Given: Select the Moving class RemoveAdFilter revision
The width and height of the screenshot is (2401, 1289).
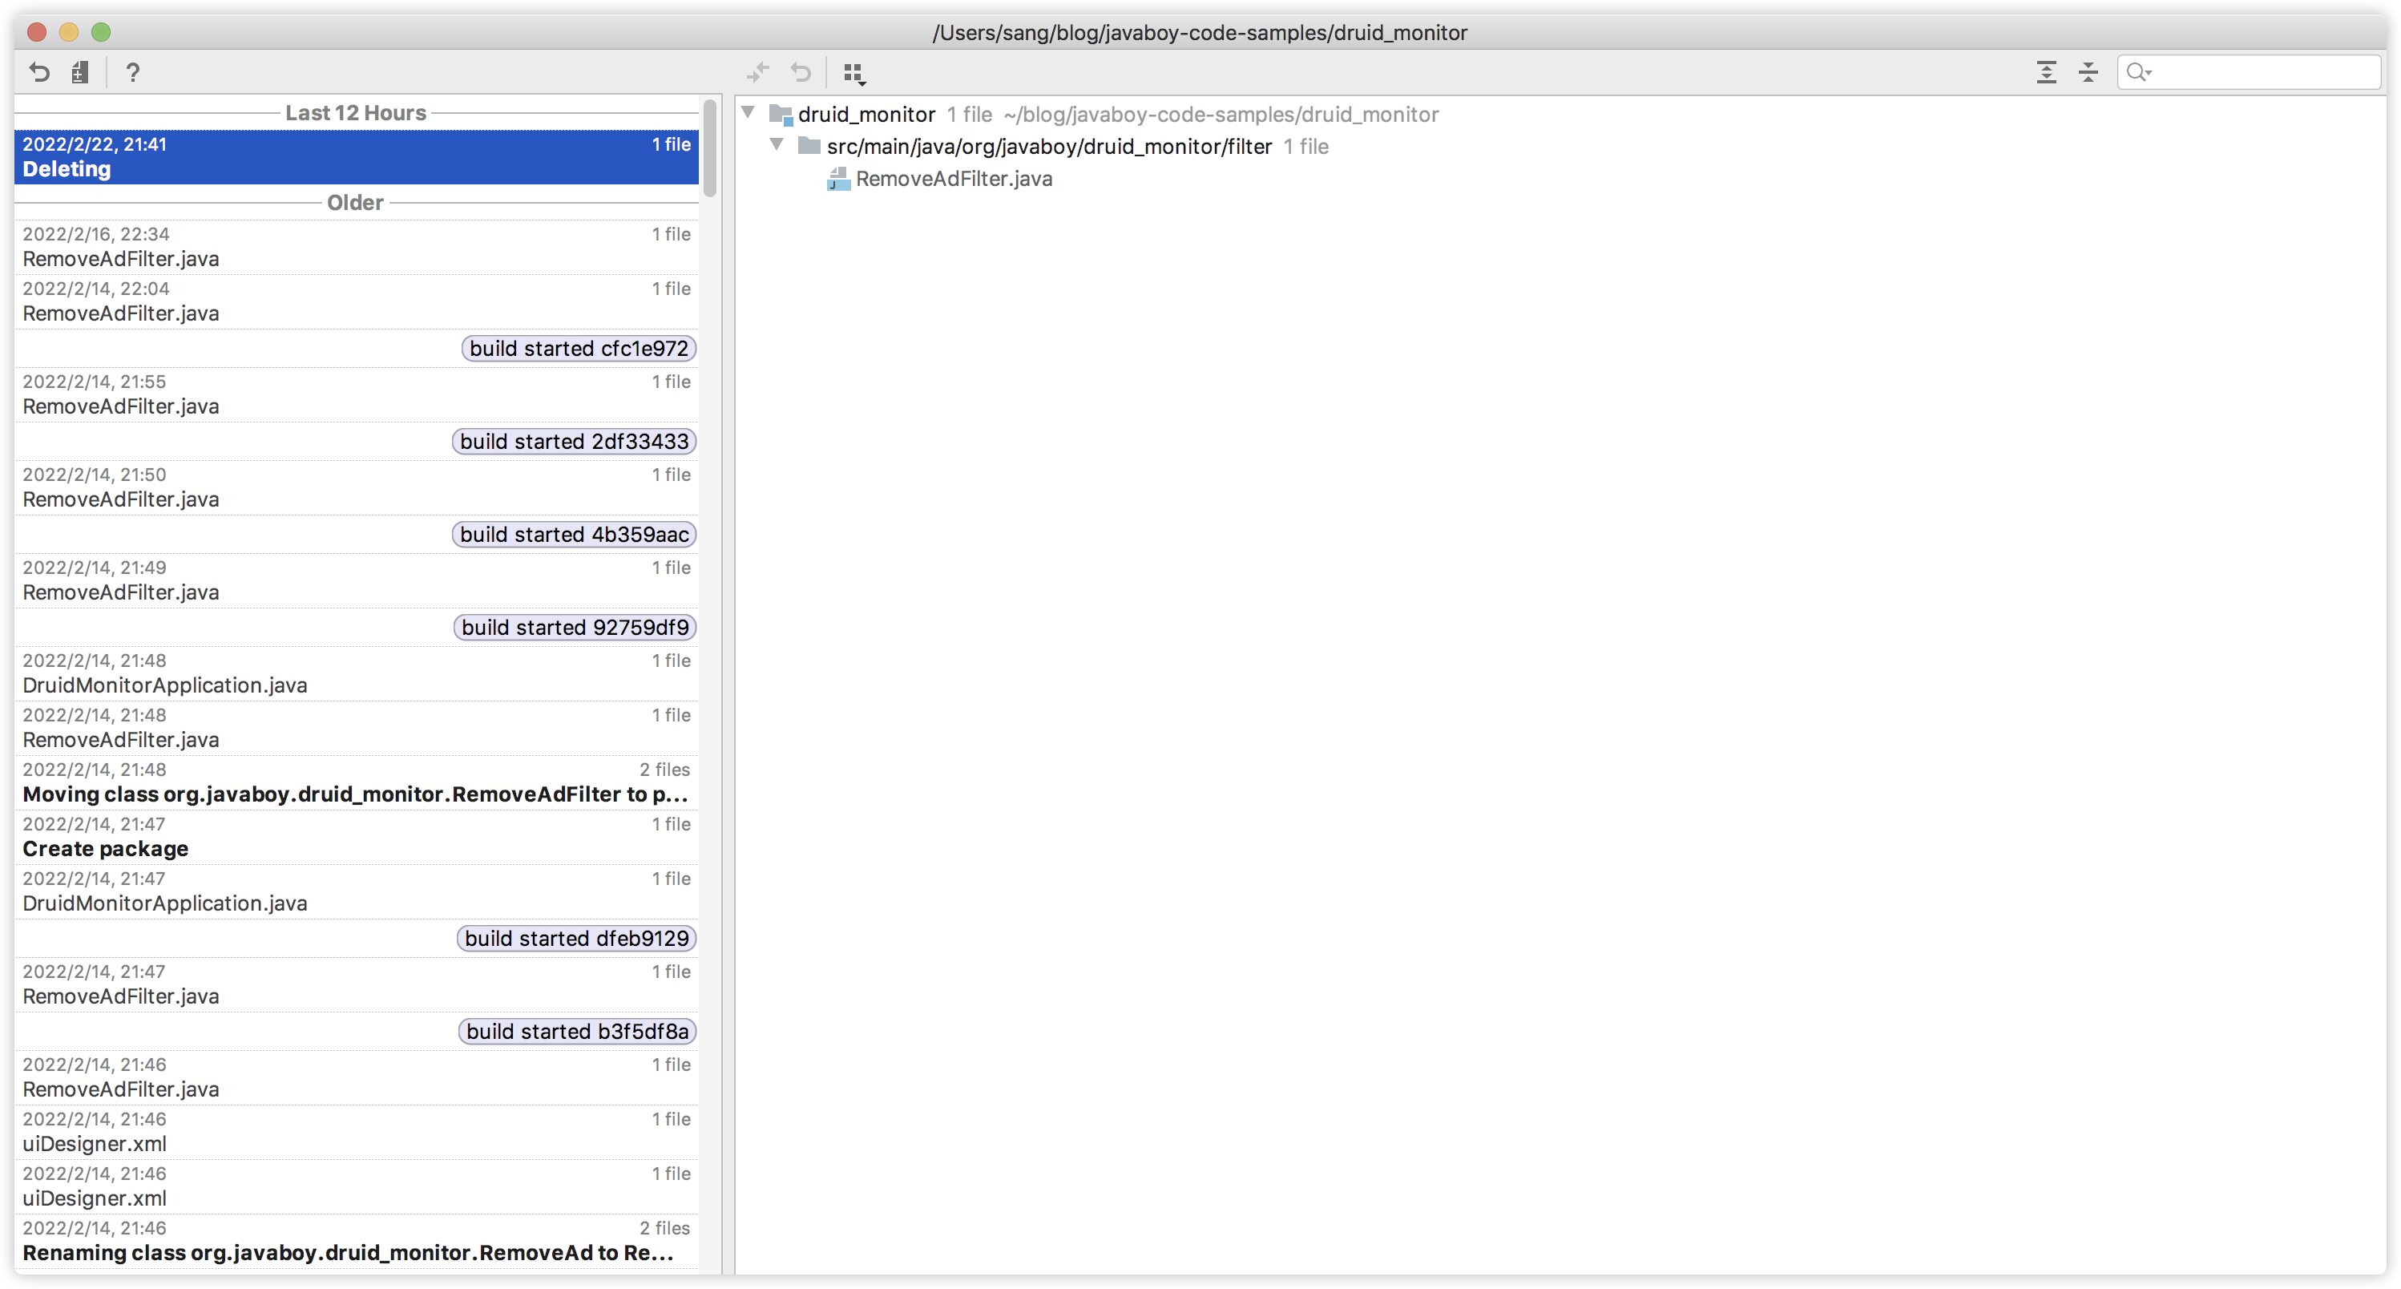Looking at the screenshot, I should (x=356, y=783).
